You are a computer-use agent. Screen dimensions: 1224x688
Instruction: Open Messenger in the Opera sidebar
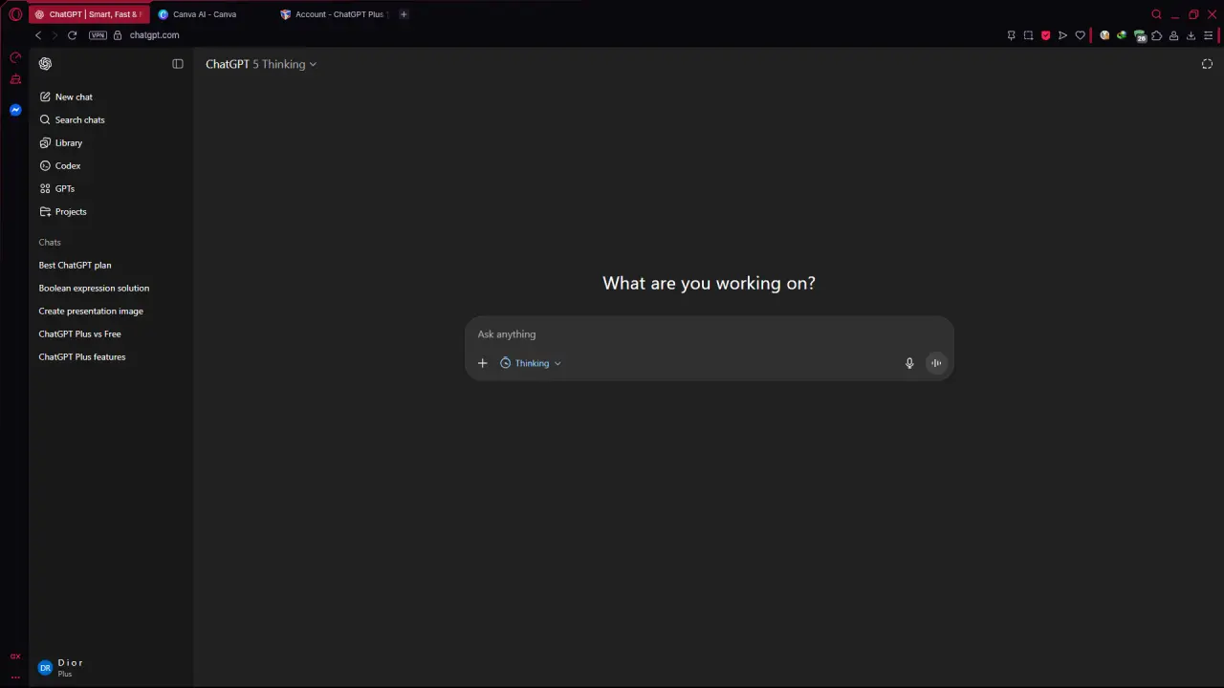(x=15, y=110)
